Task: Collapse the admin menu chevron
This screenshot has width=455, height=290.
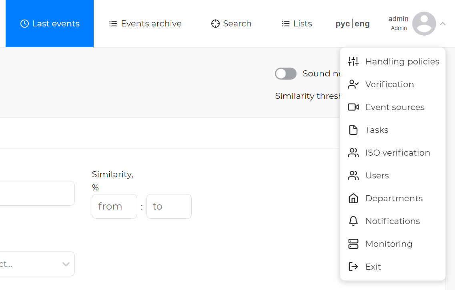Action: click(x=443, y=24)
